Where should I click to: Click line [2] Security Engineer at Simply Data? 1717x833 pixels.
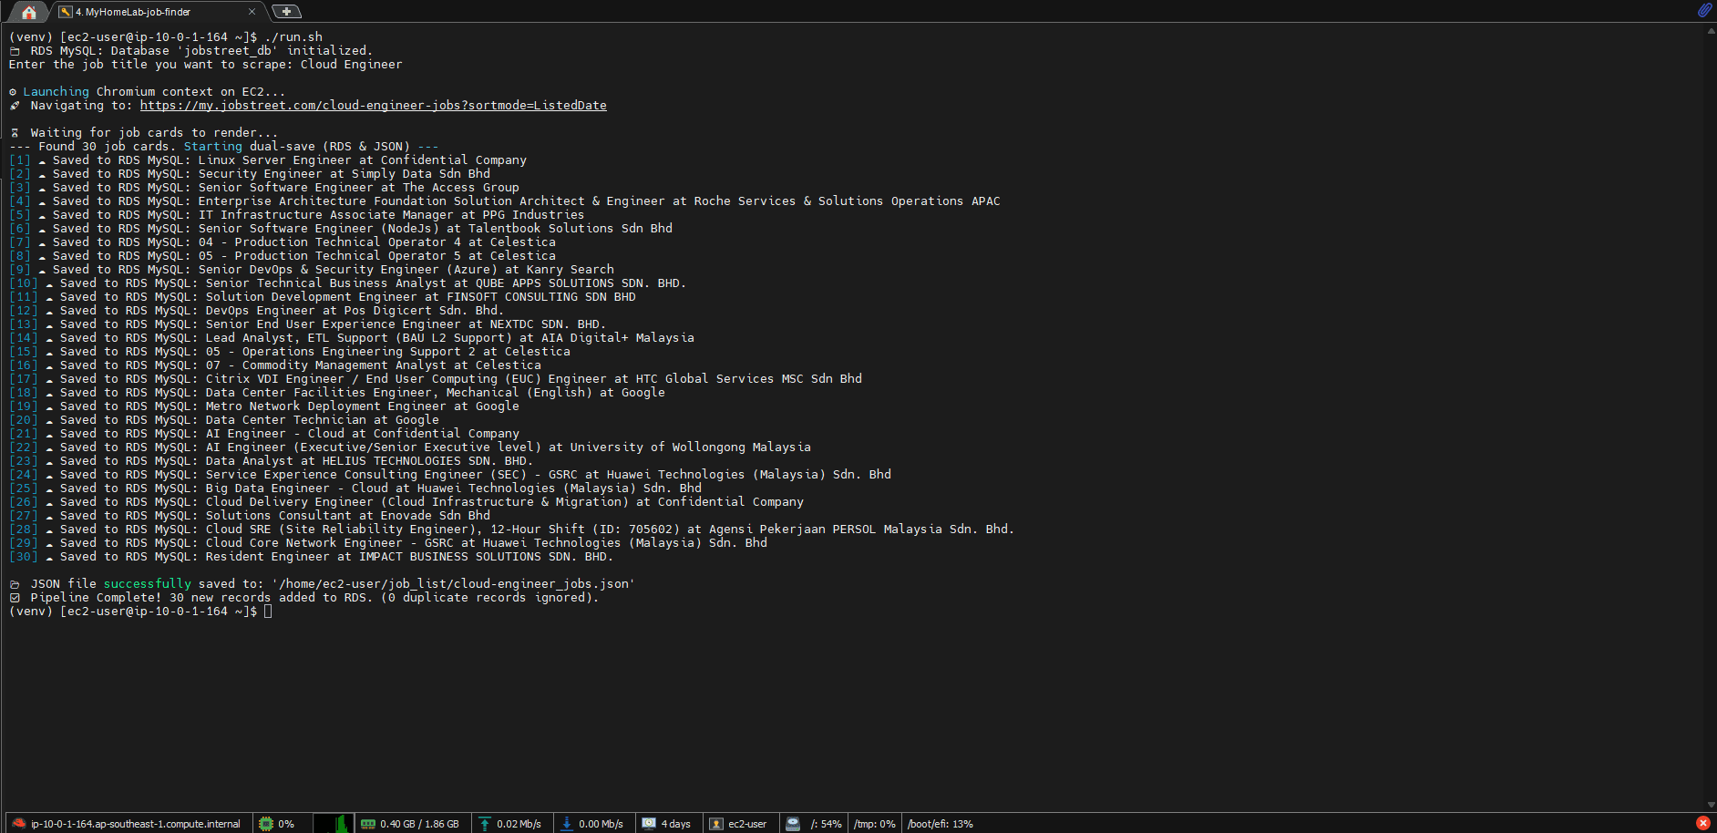point(250,174)
